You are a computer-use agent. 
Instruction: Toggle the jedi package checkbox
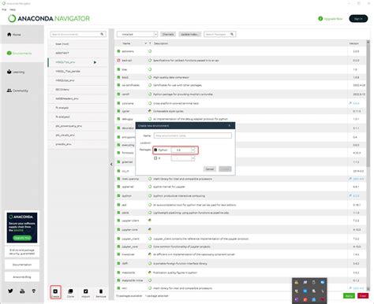coord(118,205)
